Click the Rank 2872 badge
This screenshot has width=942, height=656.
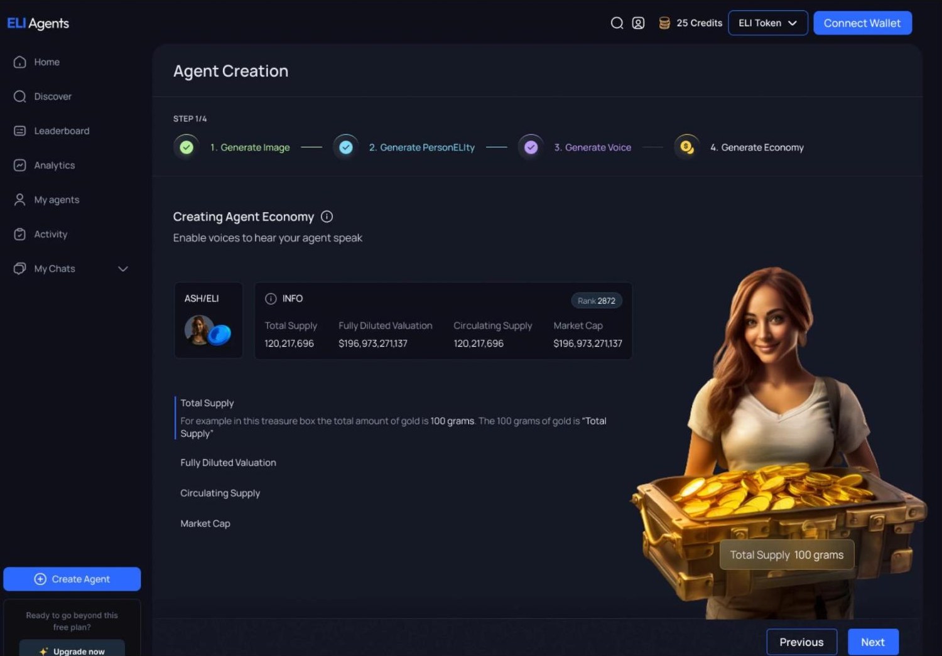(x=597, y=301)
